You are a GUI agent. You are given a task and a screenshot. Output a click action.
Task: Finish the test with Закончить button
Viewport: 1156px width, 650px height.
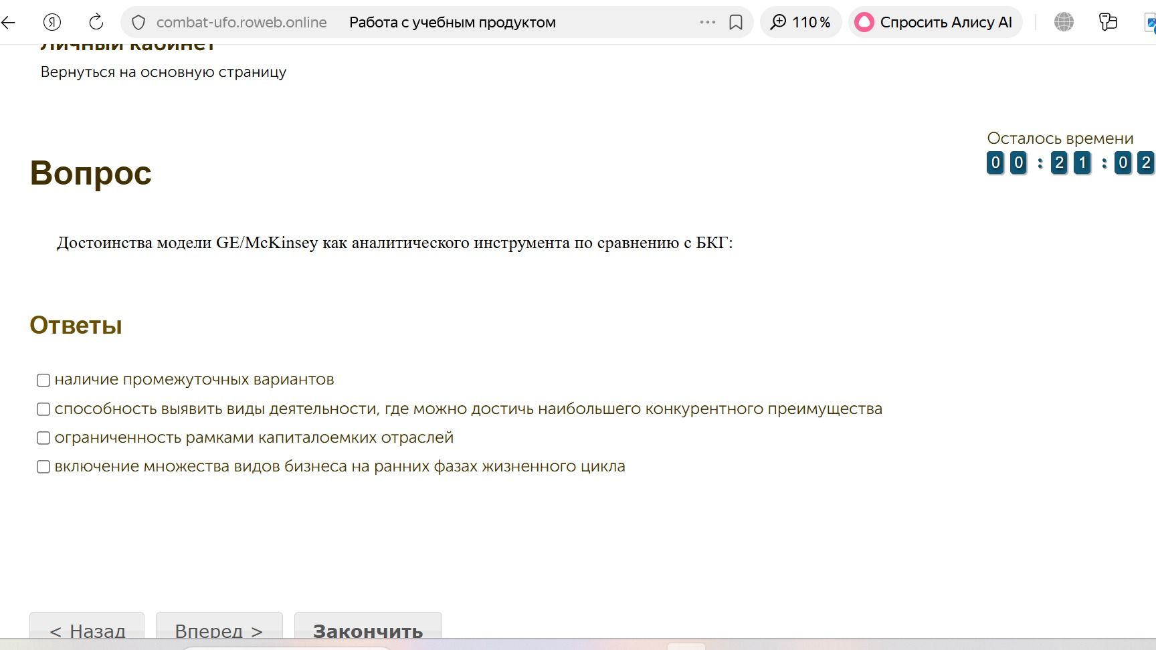[368, 629]
